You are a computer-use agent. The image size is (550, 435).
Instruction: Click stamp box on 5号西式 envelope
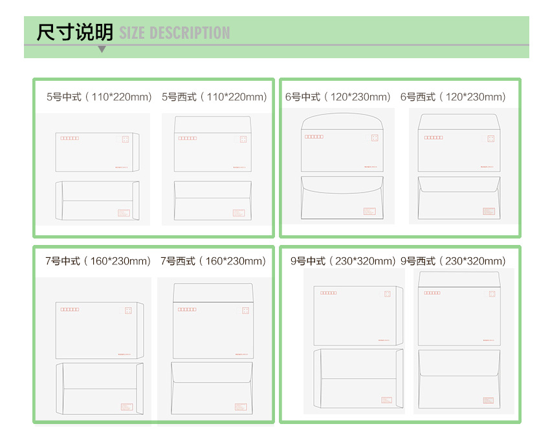[243, 140]
